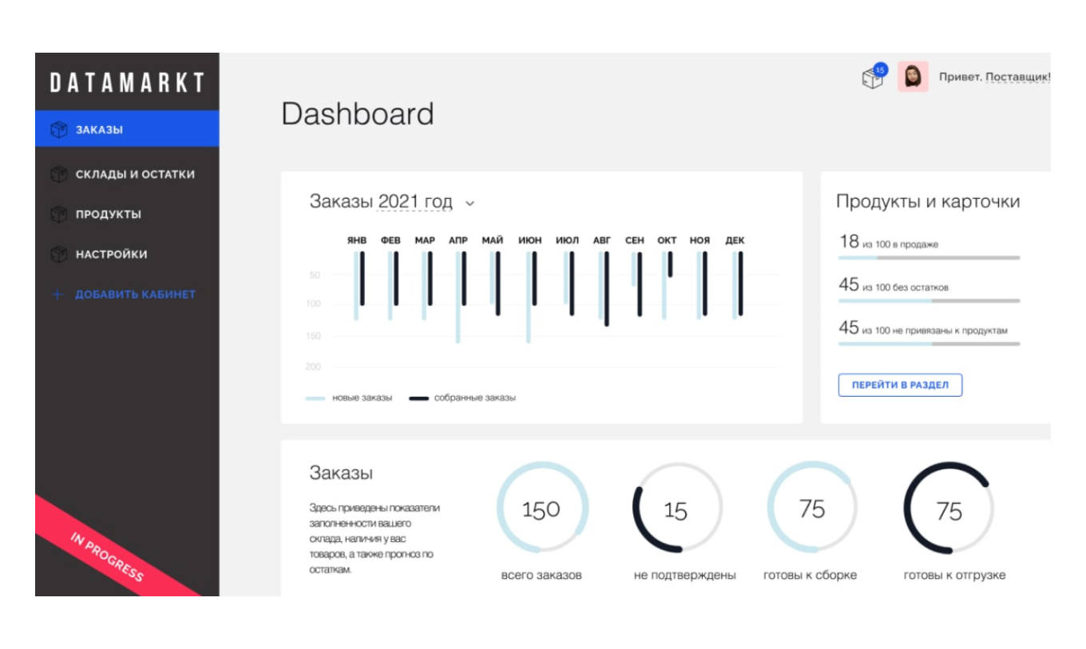Toggle the новые заказы legend item
The height and width of the screenshot is (649, 1086).
pyautogui.click(x=350, y=398)
